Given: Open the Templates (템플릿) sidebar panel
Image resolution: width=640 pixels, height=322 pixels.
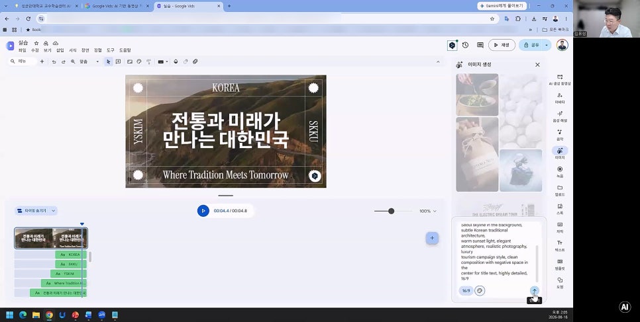Looking at the screenshot, I should tap(560, 264).
